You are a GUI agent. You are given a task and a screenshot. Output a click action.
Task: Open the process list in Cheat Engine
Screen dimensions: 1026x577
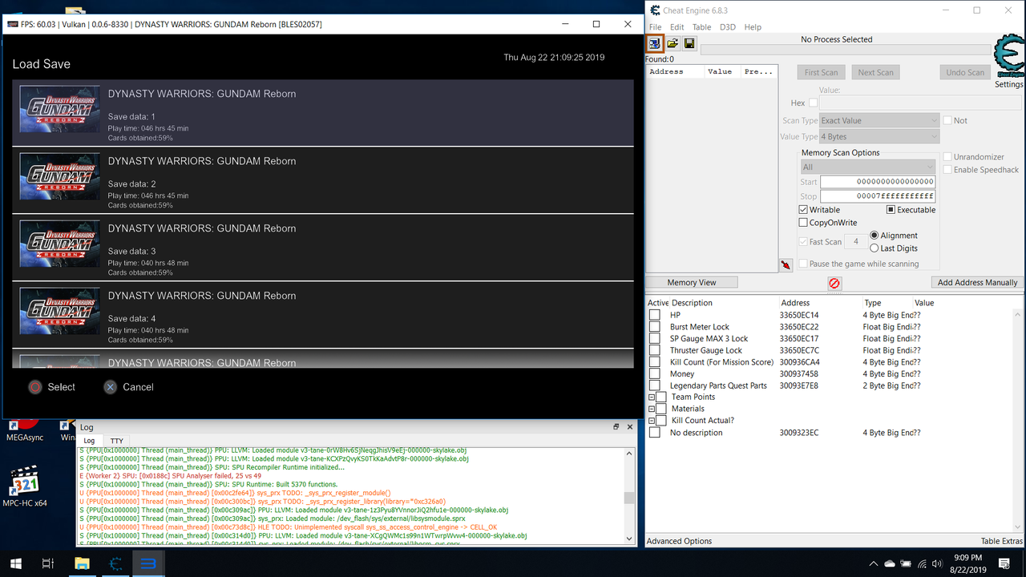(x=654, y=43)
